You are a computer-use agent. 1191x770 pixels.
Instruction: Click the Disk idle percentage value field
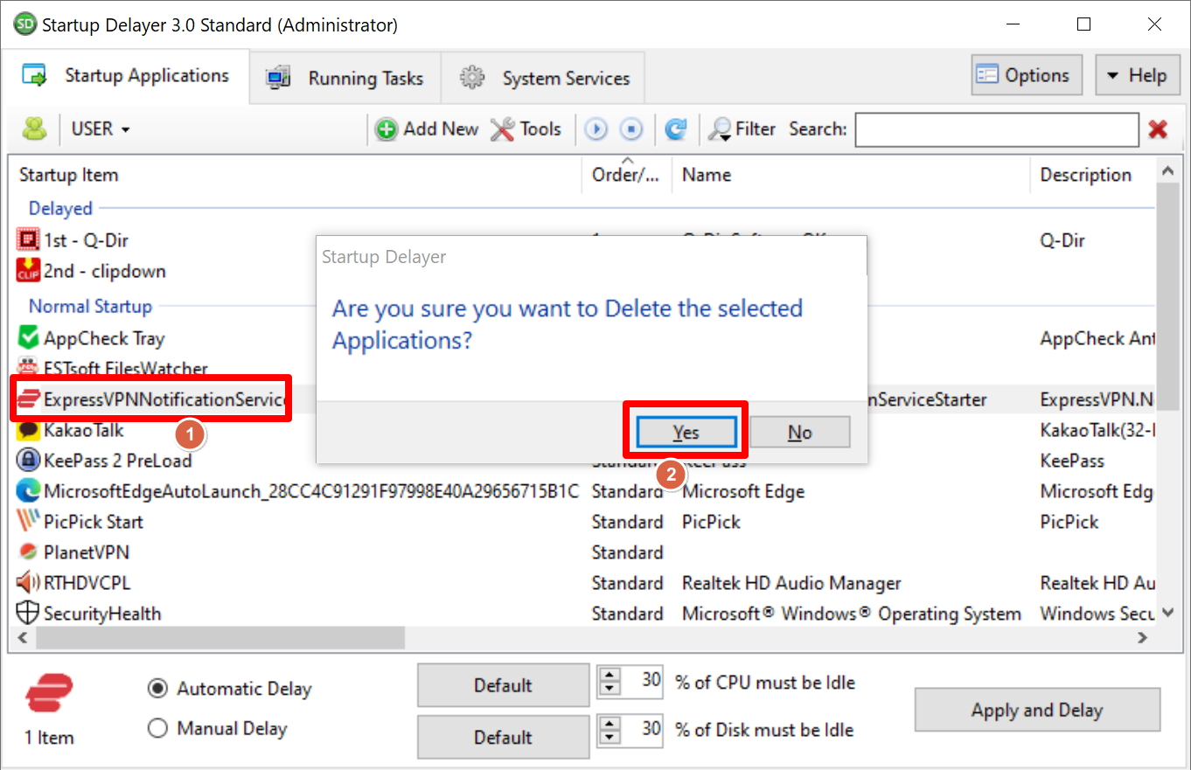643,729
